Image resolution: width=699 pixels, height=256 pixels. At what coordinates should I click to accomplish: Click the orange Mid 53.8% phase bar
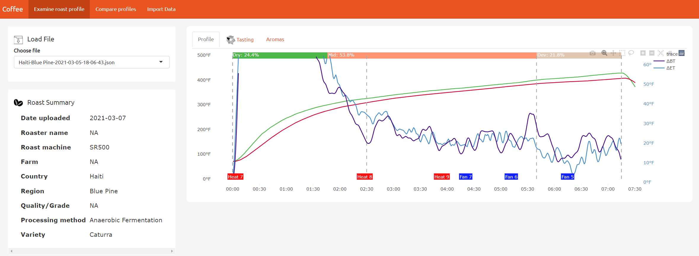pos(432,55)
